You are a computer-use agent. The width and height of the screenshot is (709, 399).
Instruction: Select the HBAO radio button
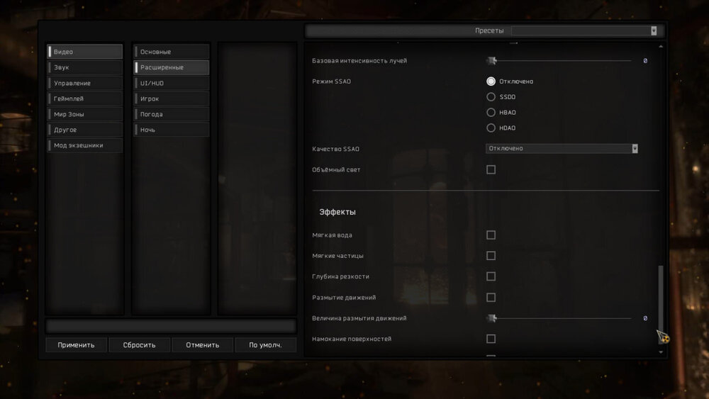[491, 112]
